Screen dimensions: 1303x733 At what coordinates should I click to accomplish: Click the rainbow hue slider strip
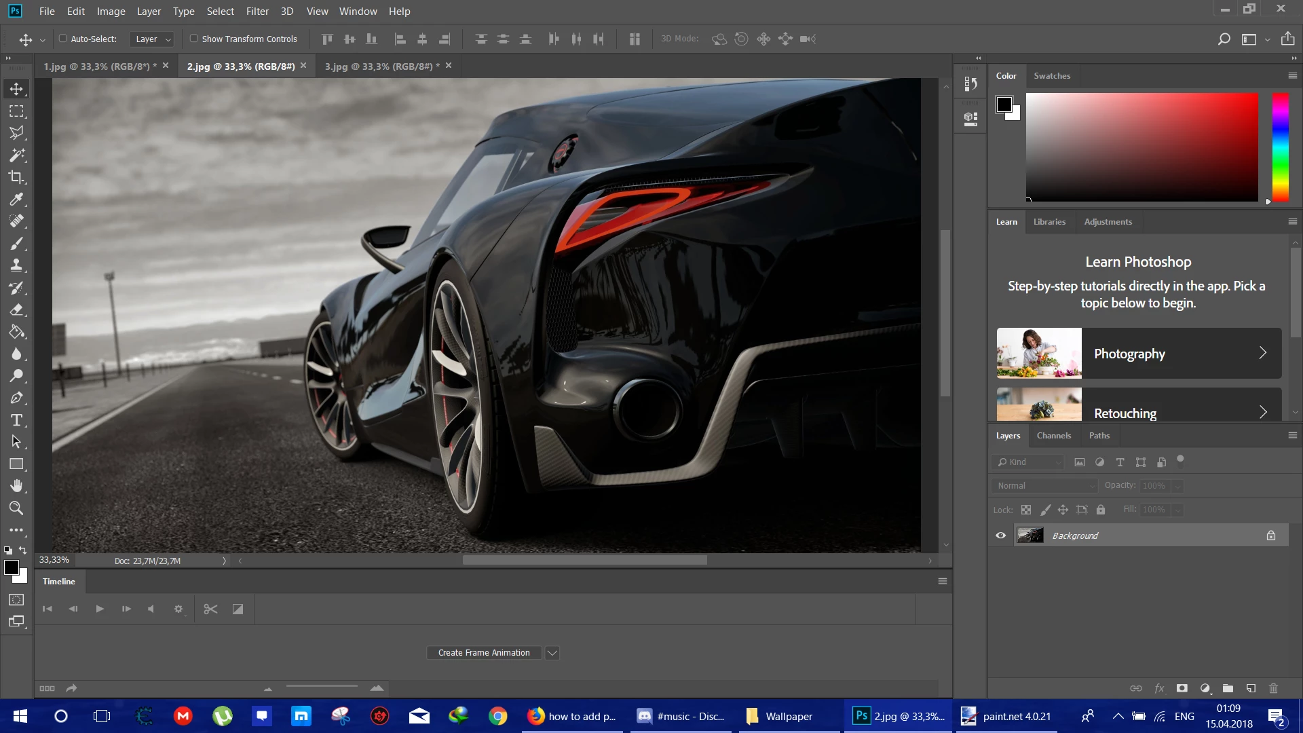1280,147
